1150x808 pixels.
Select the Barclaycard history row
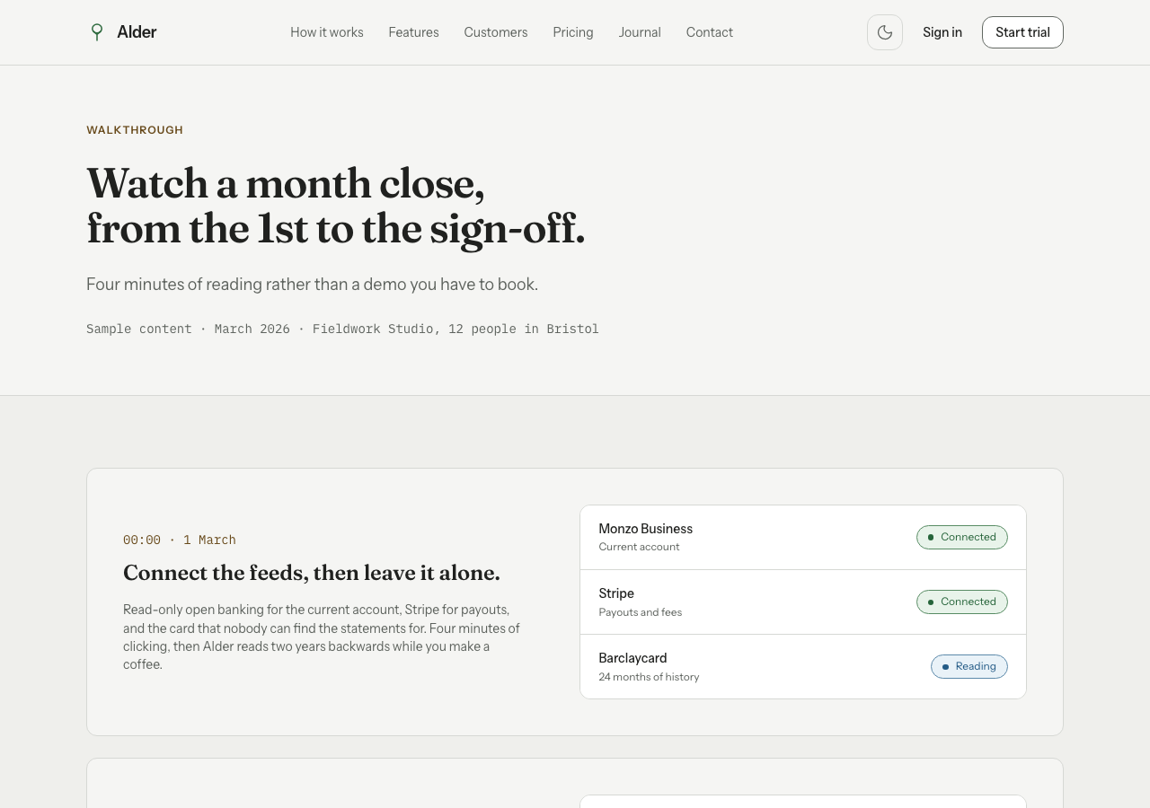tap(803, 667)
